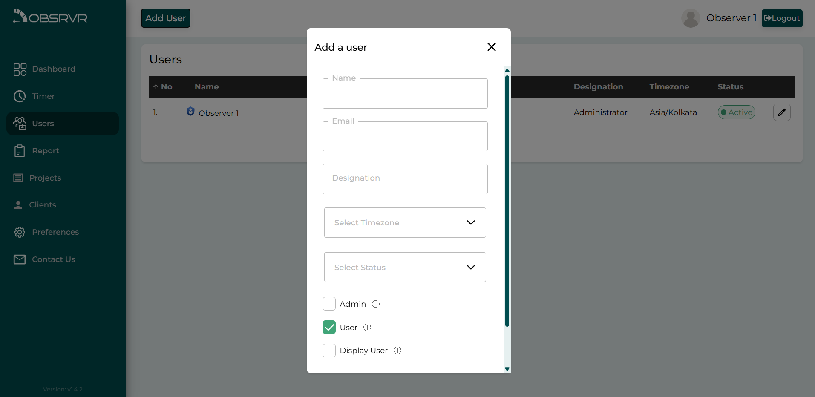Uncheck the User checkbox
The height and width of the screenshot is (397, 815).
[x=329, y=328]
